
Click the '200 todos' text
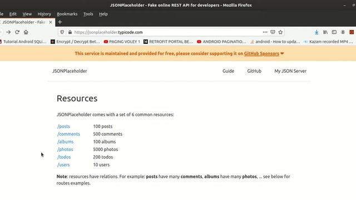click(103, 157)
